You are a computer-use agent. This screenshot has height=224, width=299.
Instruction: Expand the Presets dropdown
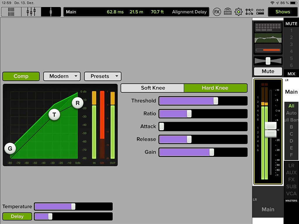click(x=102, y=76)
